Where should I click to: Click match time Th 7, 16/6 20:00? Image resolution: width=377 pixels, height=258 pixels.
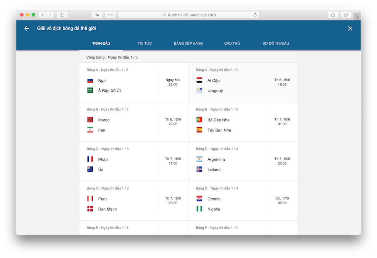[282, 161]
